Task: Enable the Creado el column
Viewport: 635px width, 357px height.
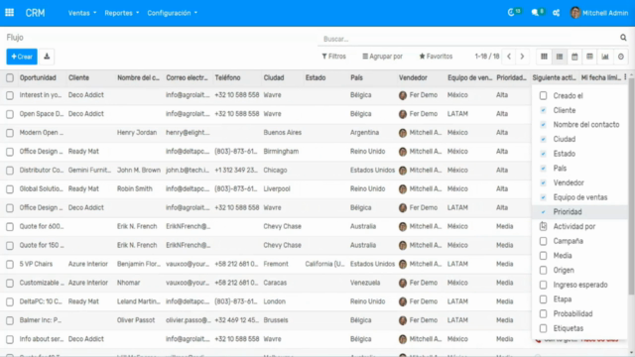Action: 543,96
